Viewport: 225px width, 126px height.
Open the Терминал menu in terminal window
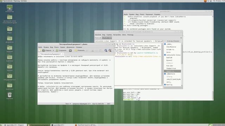[149, 14]
